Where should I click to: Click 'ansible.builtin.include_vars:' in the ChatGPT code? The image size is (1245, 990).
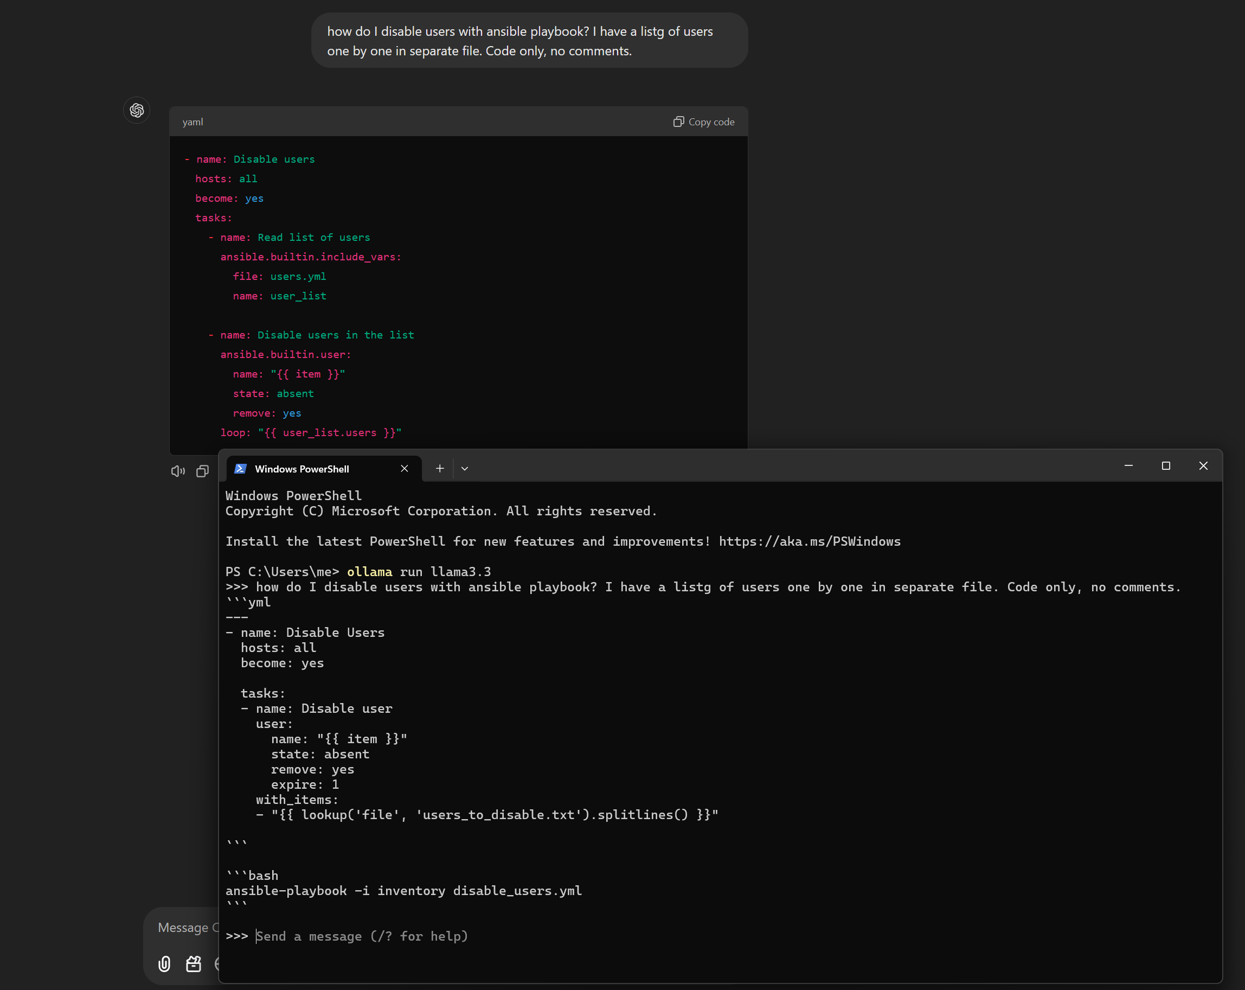(311, 257)
